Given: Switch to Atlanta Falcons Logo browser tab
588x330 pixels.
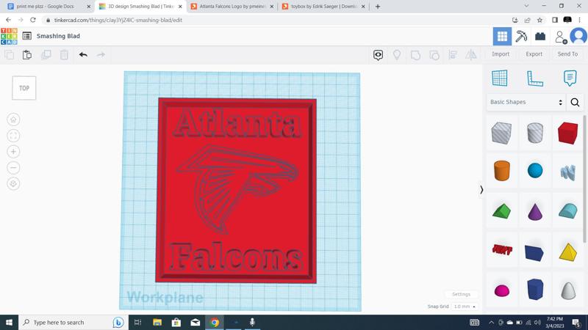Looking at the screenshot, I should (x=232, y=7).
